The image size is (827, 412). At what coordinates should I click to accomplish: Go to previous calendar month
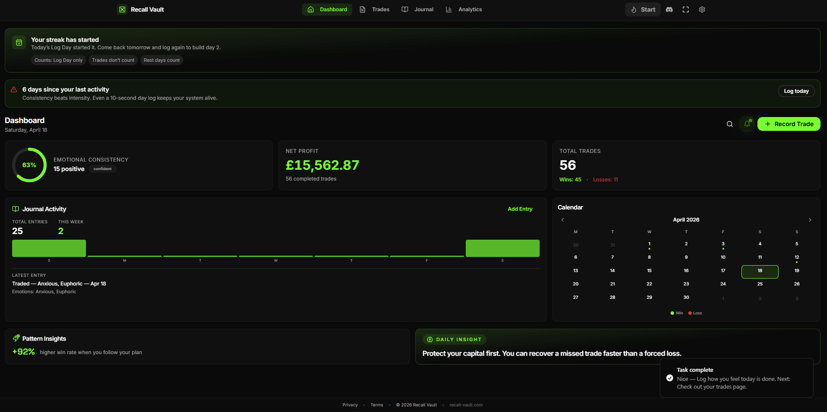[x=563, y=220]
